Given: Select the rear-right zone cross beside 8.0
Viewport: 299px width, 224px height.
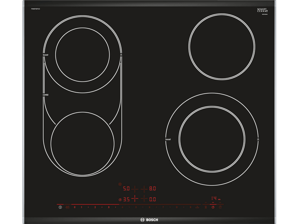Looking at the screenshot, I should click(145, 189).
